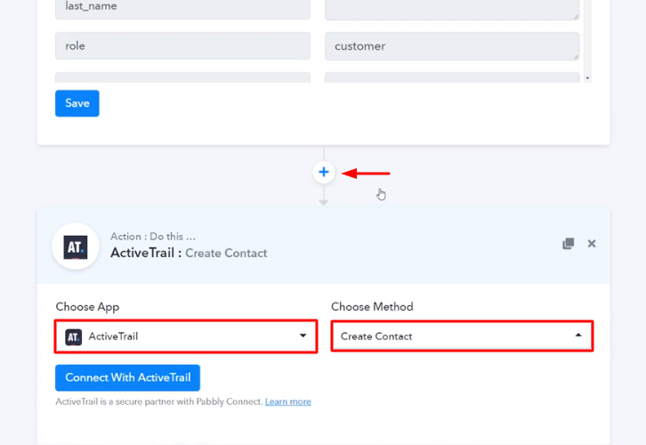Open the Choose App dropdown showing ActiveTrail
Screen dimensions: 646x445
click(186, 336)
